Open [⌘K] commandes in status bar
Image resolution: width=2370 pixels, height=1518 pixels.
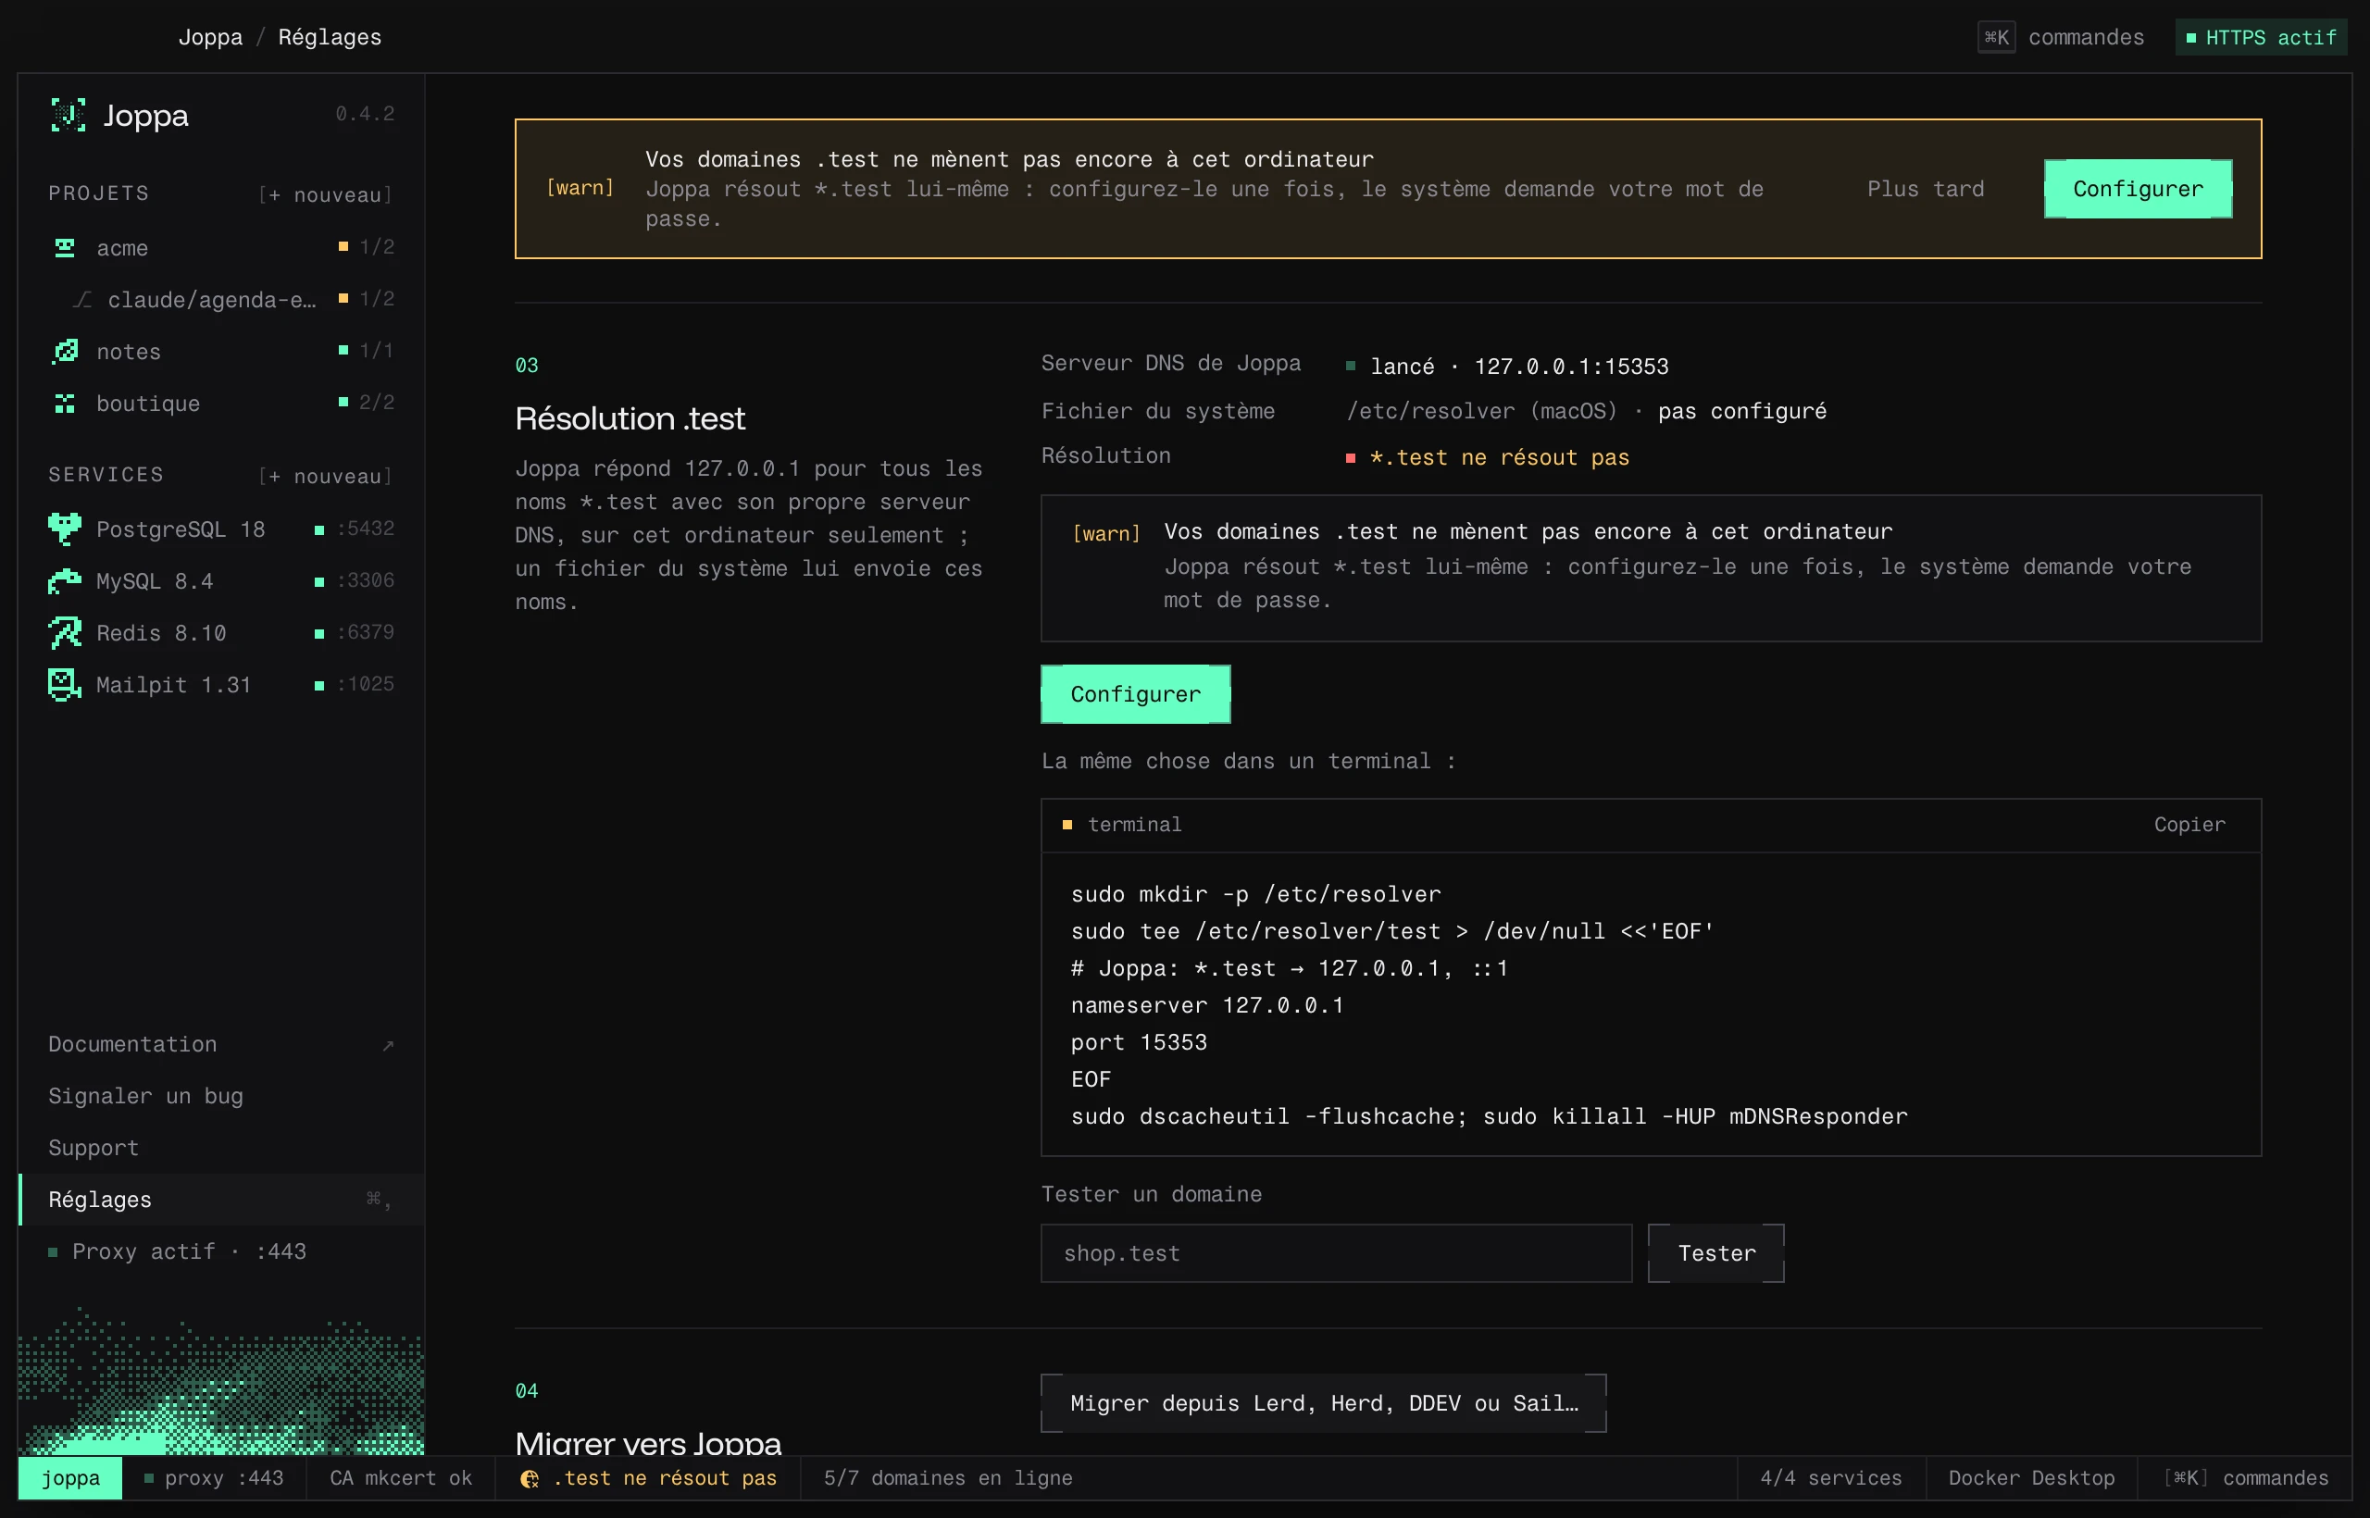[2246, 1477]
